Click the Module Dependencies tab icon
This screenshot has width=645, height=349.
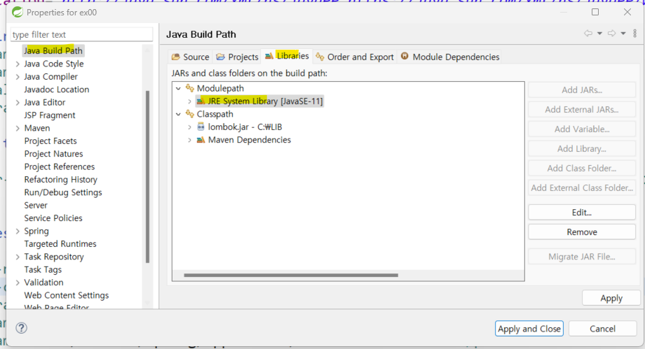point(405,56)
